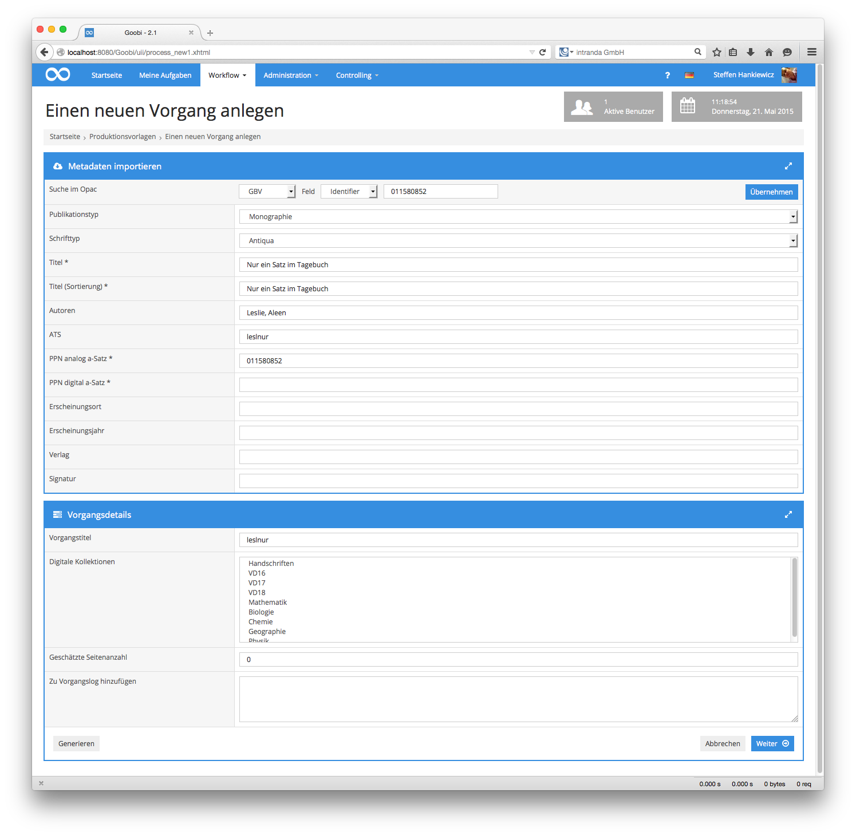Go to the browser home icon
This screenshot has width=856, height=836.
pyautogui.click(x=769, y=52)
